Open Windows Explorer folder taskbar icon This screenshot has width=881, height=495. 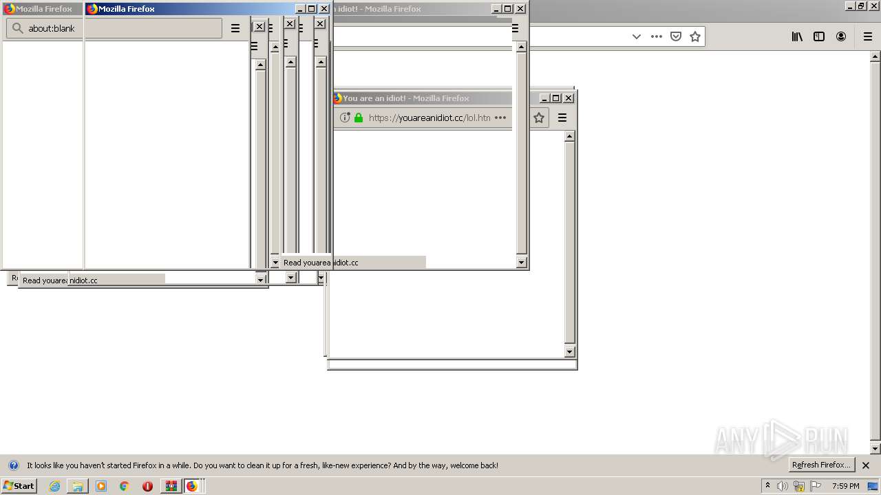[78, 486]
